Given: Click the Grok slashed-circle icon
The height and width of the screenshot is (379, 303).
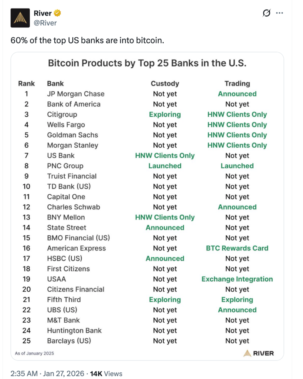Looking at the screenshot, I should click(266, 13).
